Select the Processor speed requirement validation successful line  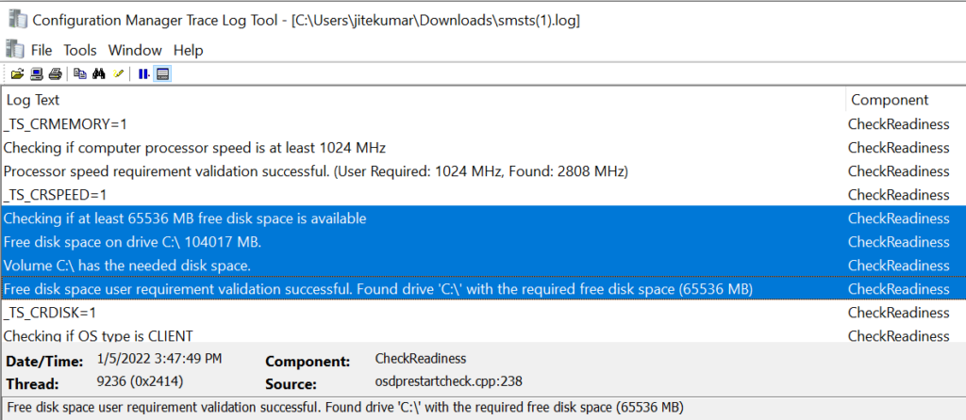(x=483, y=171)
